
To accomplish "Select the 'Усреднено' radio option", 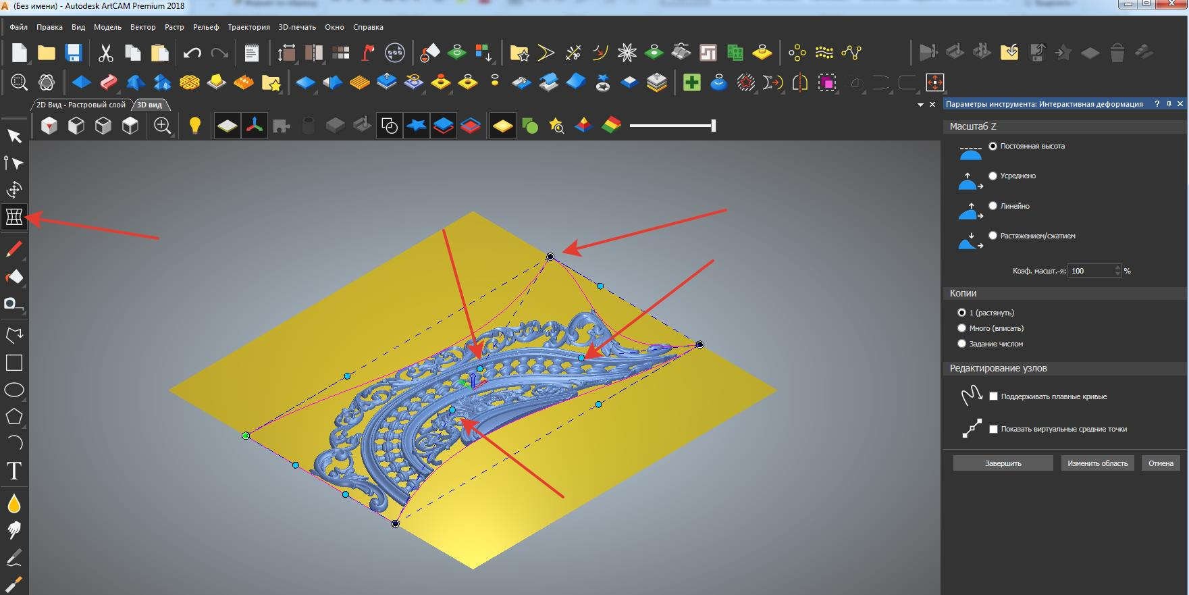I will (x=993, y=176).
